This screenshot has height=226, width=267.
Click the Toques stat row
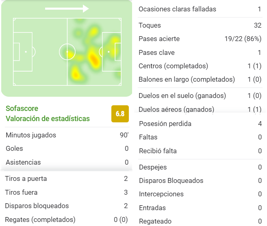200,25
